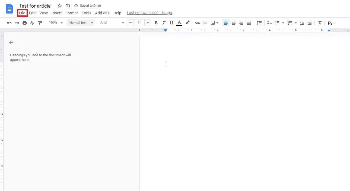The image size is (350, 191).
Task: Select the Print icon
Action: [24, 23]
